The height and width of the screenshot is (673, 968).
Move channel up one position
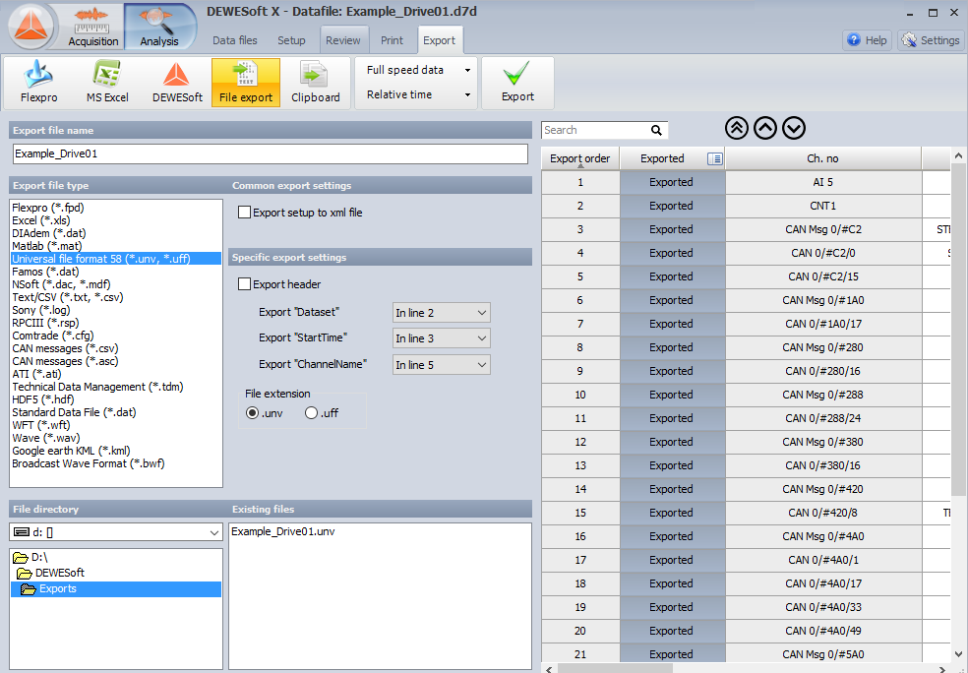pyautogui.click(x=765, y=129)
